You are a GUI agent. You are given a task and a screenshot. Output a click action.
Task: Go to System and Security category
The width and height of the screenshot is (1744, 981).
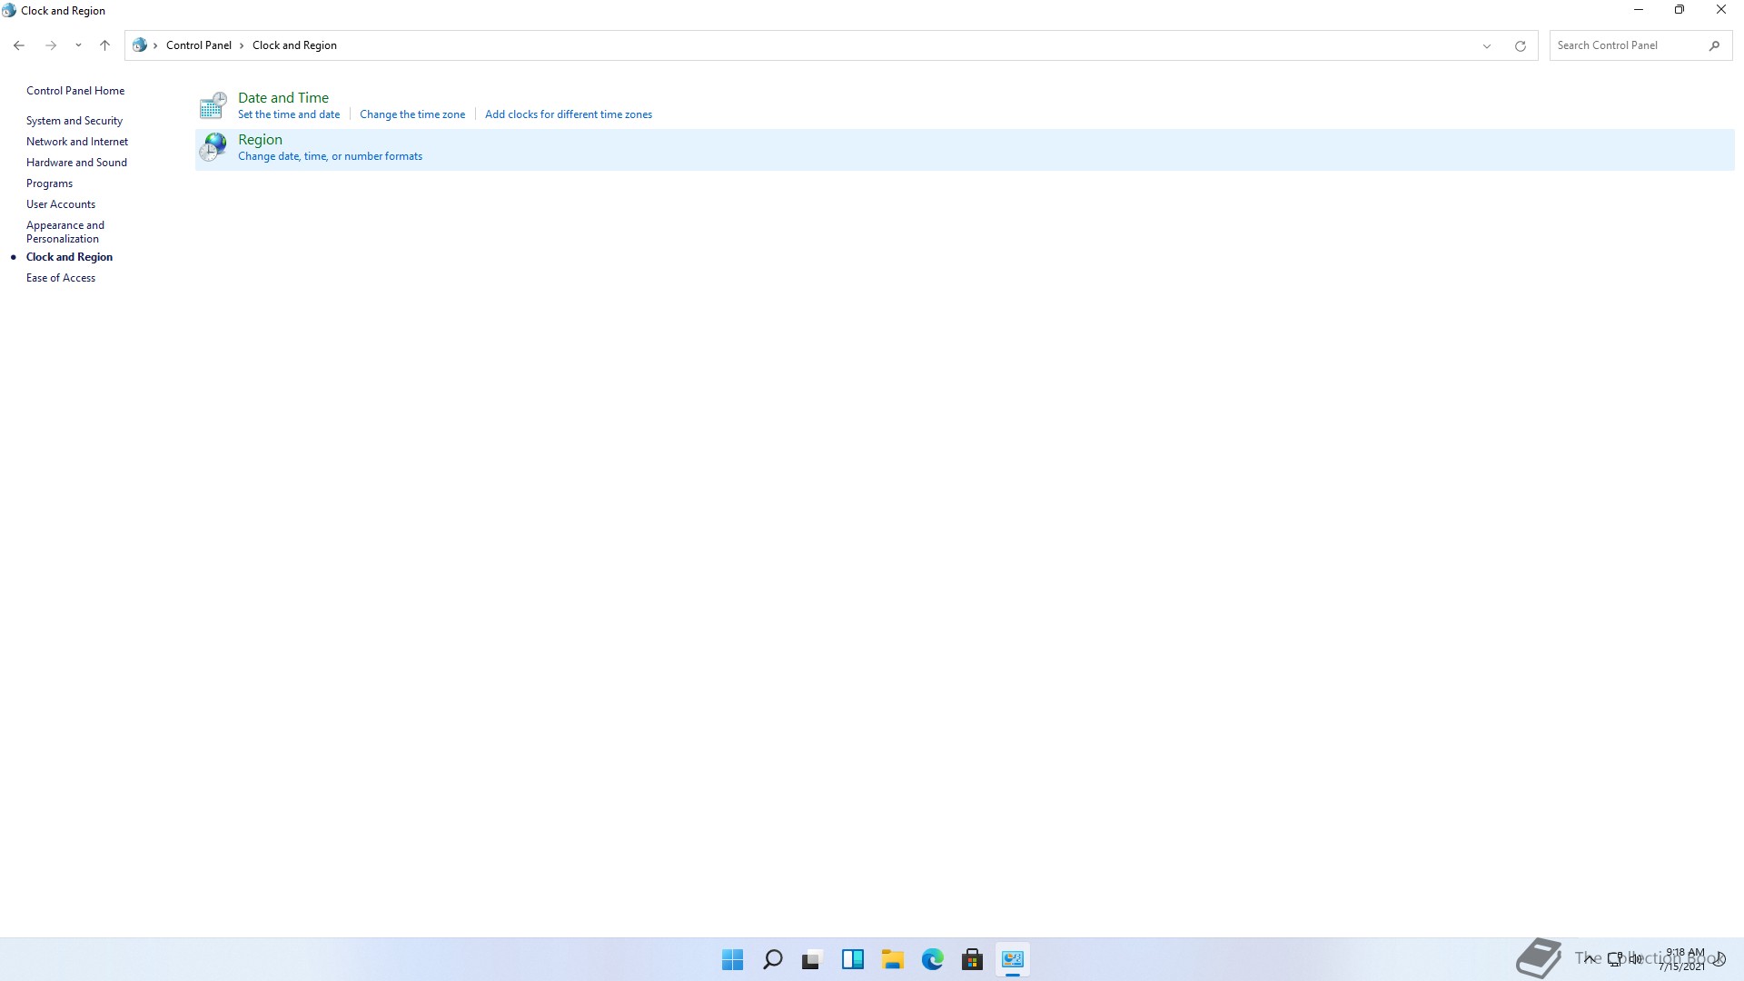point(74,121)
